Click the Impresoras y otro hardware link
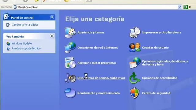 point(162,32)
